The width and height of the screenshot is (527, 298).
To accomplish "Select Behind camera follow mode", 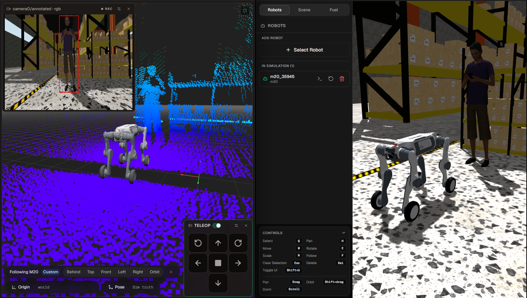I will [x=74, y=272].
